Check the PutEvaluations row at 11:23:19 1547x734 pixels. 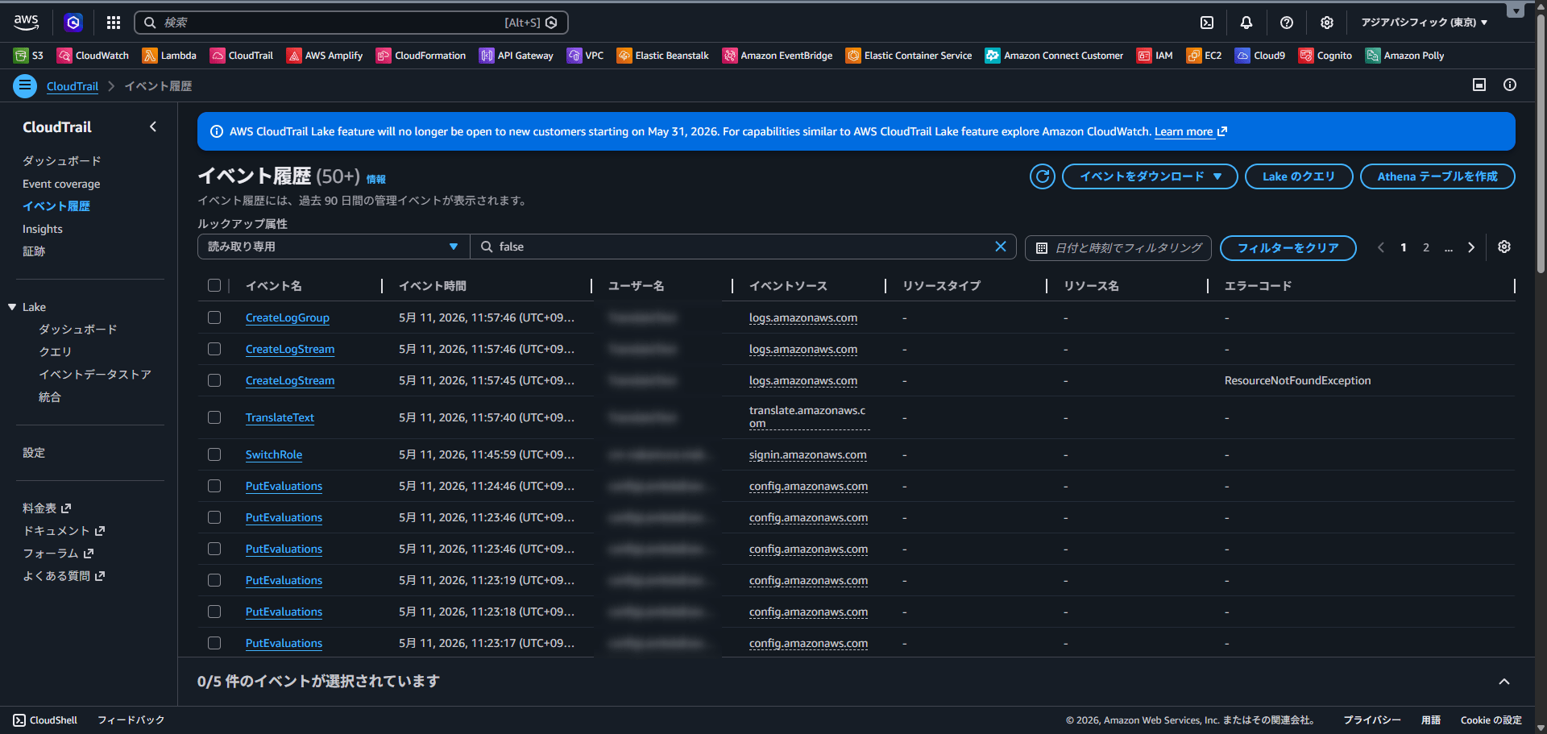coord(214,580)
